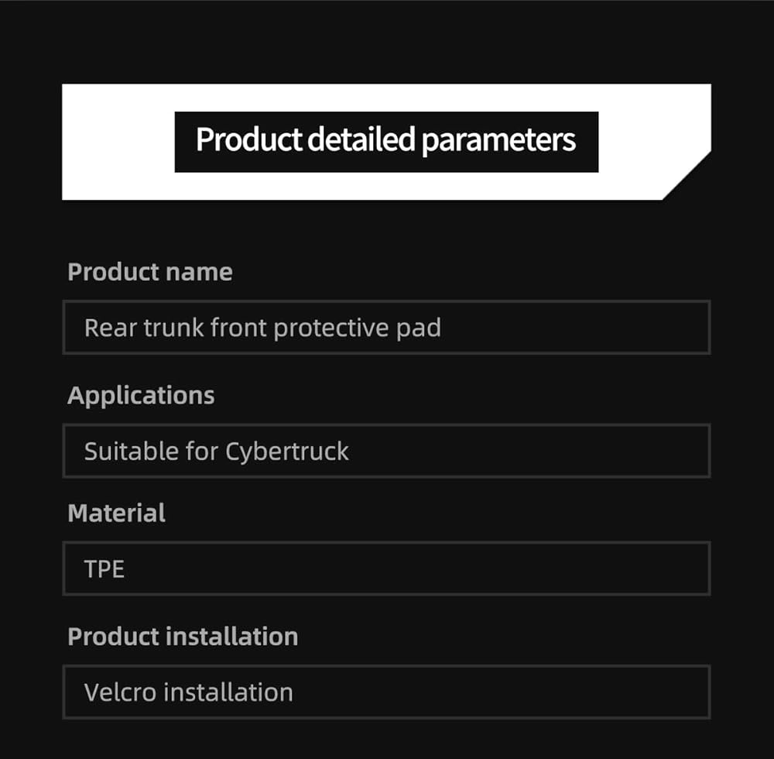Click the "Product name" label
The height and width of the screenshot is (759, 774).
tap(150, 272)
